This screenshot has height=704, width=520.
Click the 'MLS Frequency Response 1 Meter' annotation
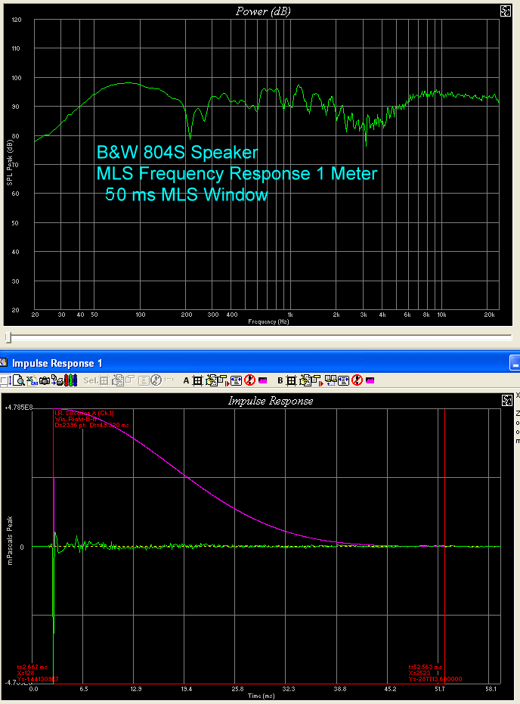tap(237, 174)
